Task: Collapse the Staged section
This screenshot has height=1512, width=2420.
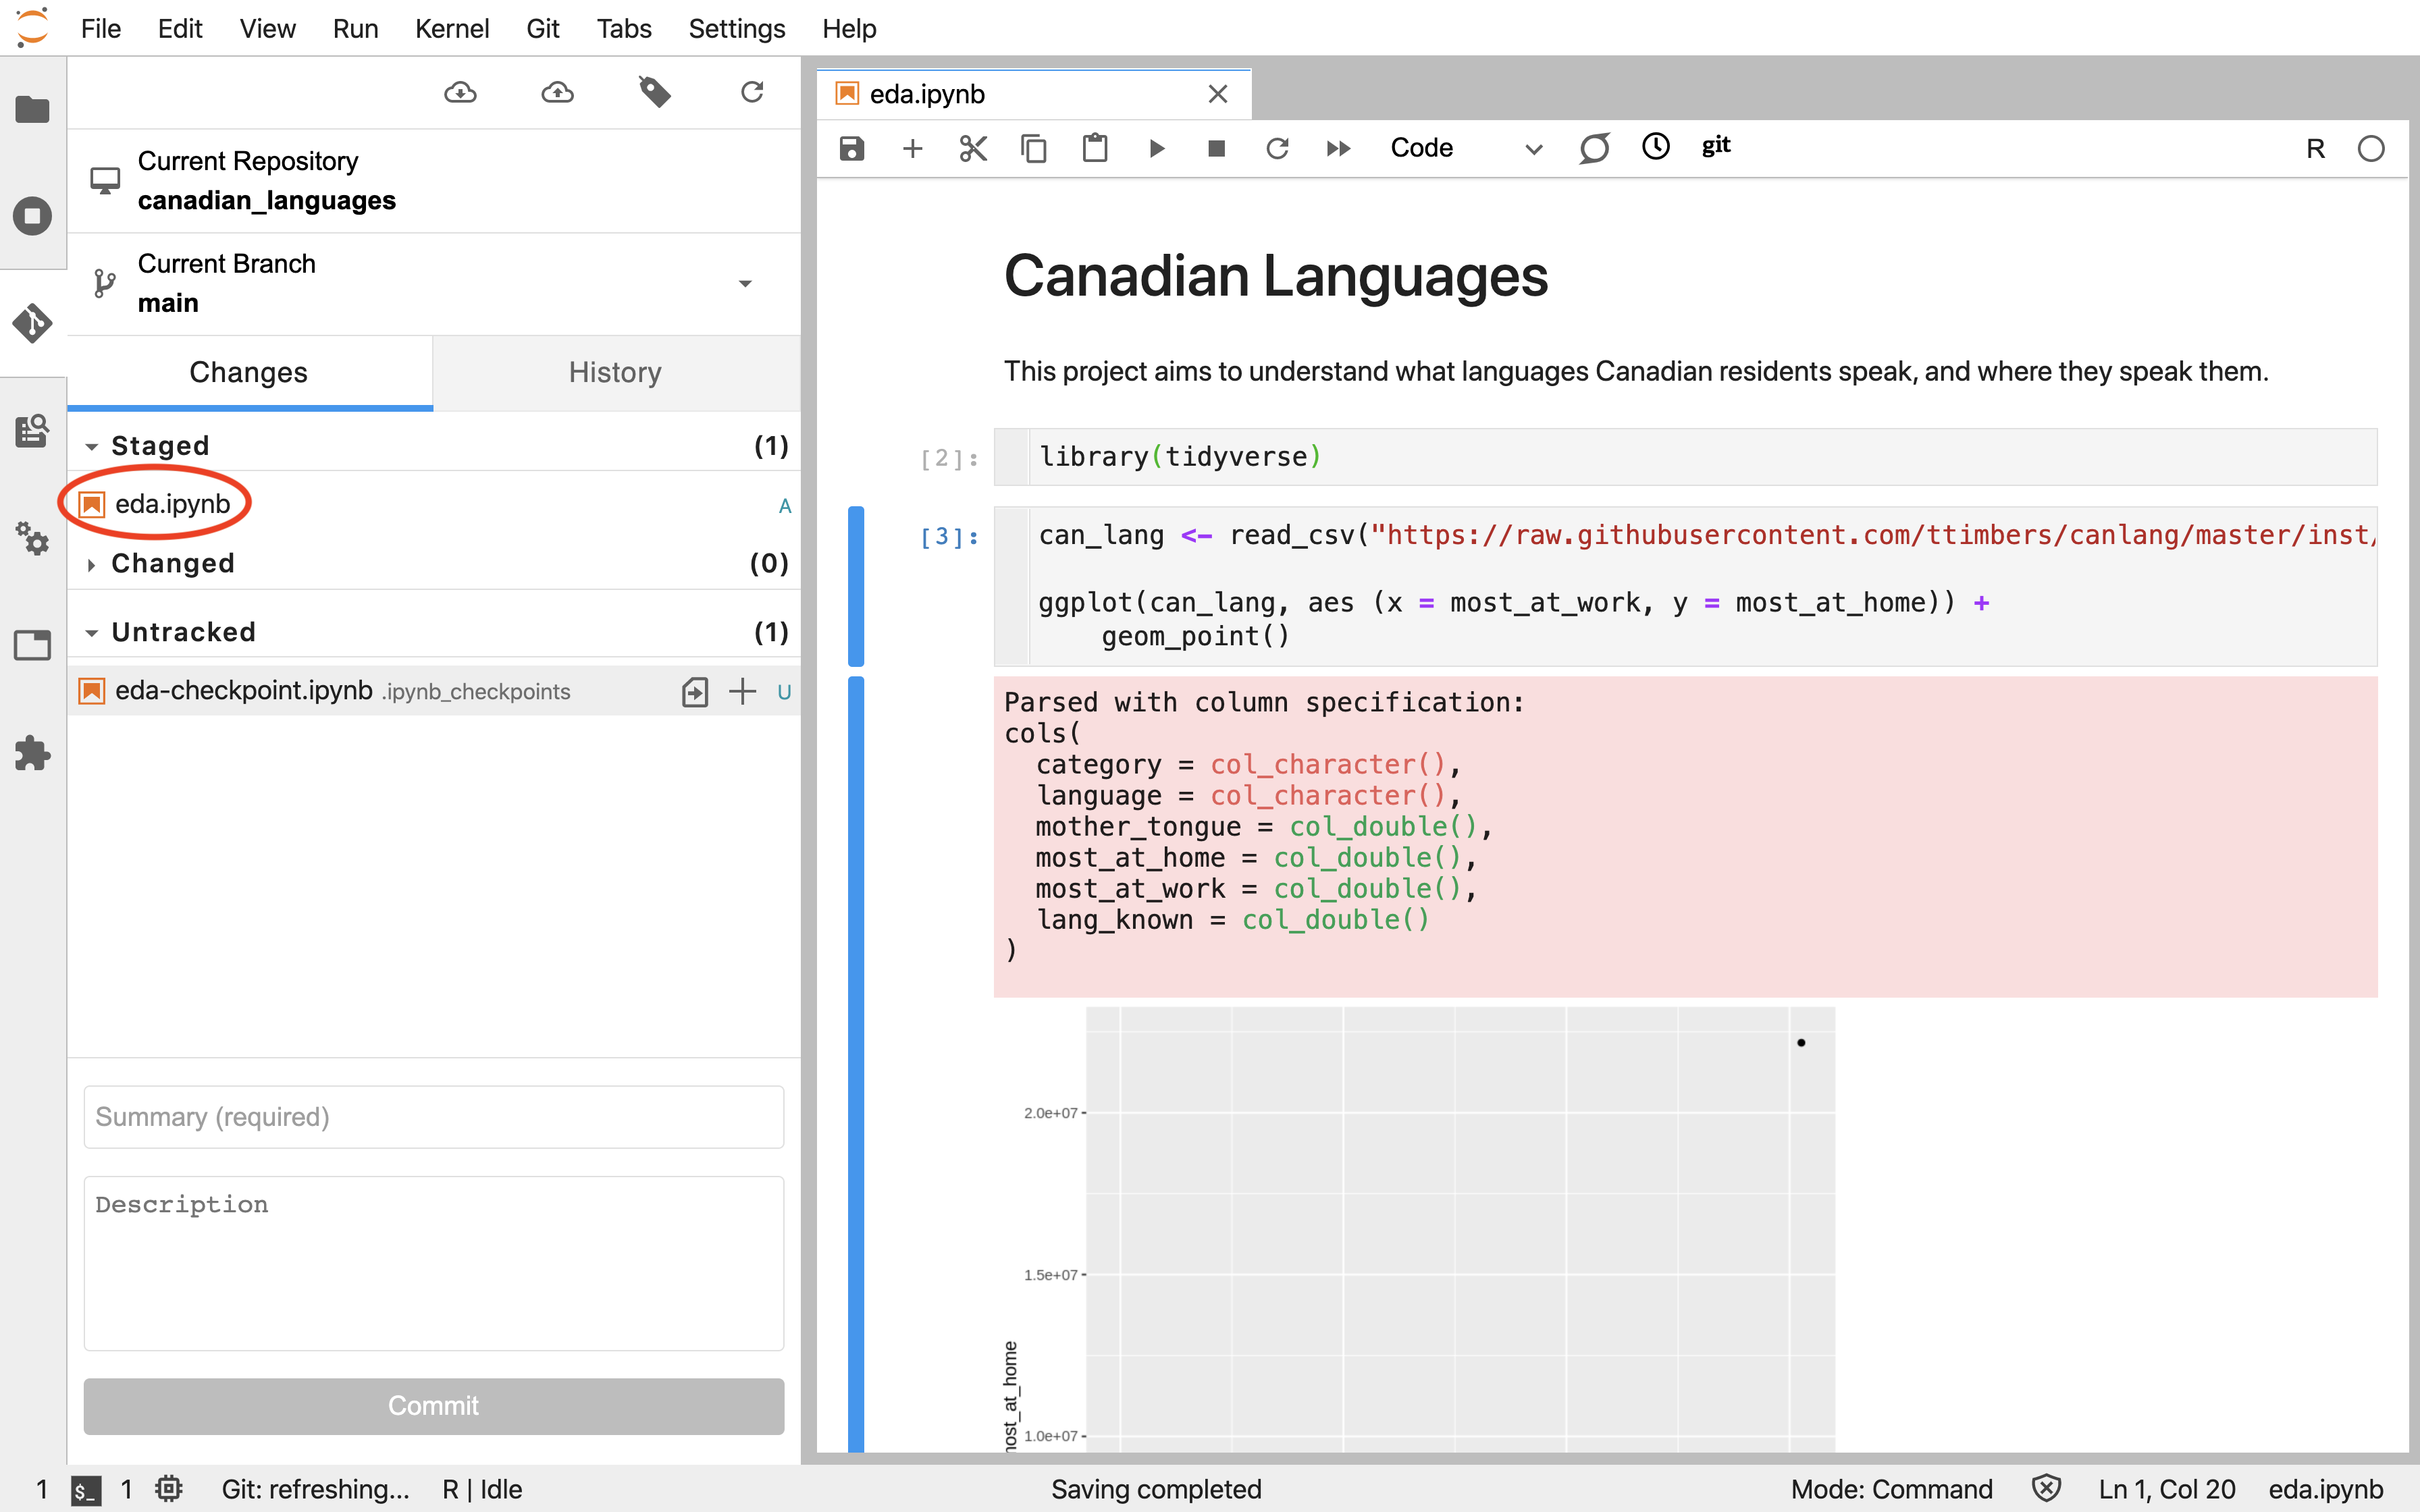Action: [x=92, y=446]
